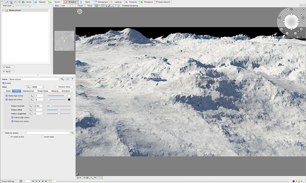306x183 pixels.
Task: Click the black low colour swatch
Action: 69,100
